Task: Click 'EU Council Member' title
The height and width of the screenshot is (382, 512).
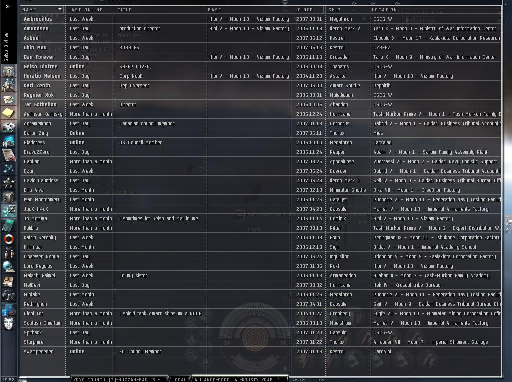Action: click(140, 351)
